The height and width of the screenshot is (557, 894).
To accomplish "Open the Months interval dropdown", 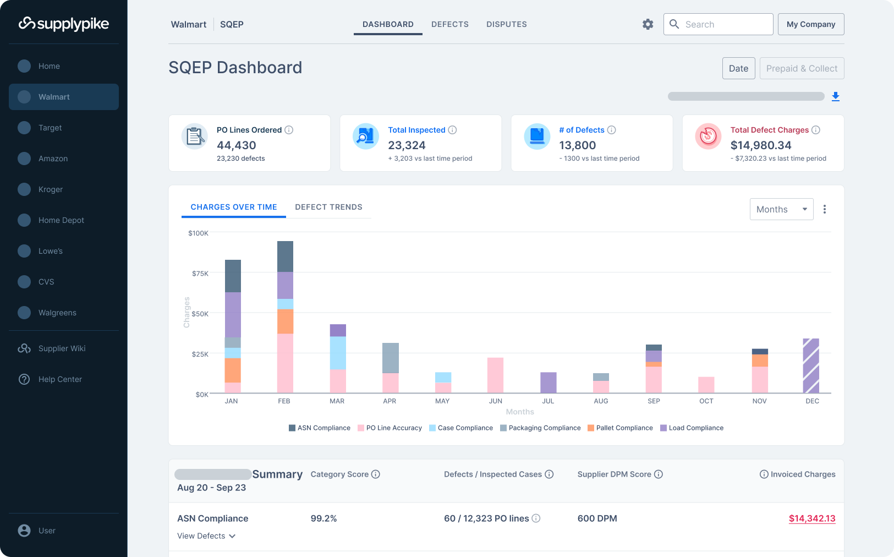I will click(781, 209).
